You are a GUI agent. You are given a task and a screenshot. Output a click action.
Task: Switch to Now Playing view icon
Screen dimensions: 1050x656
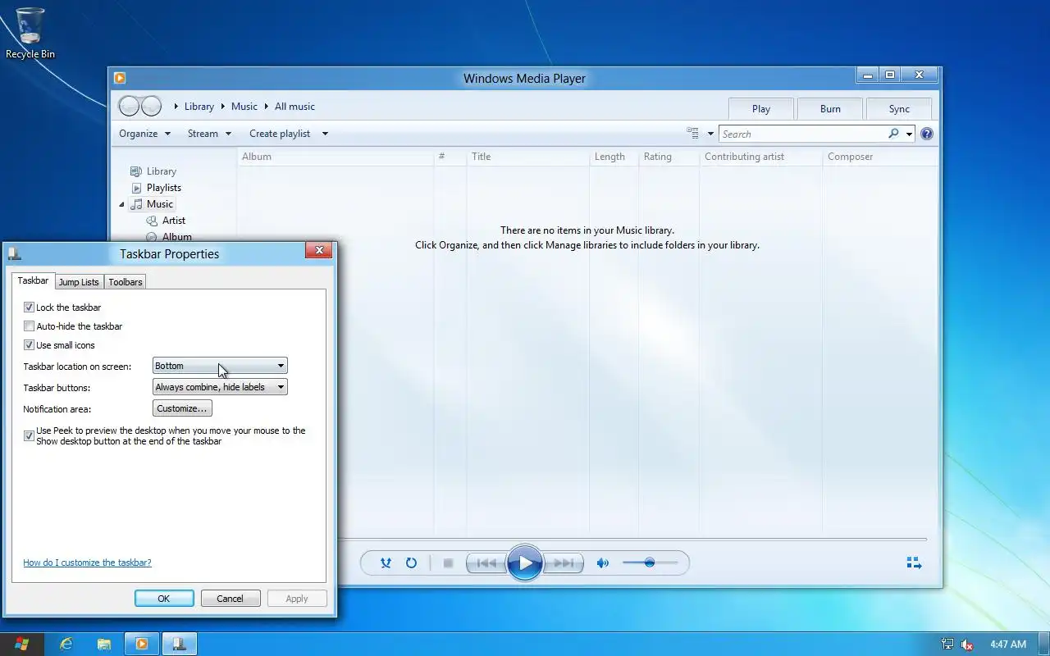914,563
